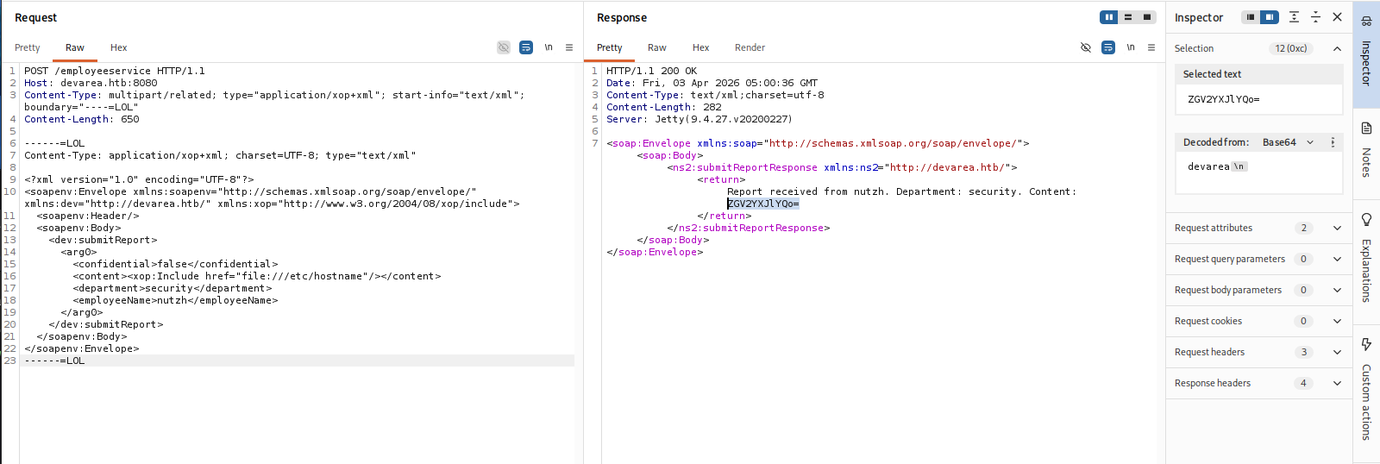
Task: Switch Response view to Hex tab
Action: [701, 47]
